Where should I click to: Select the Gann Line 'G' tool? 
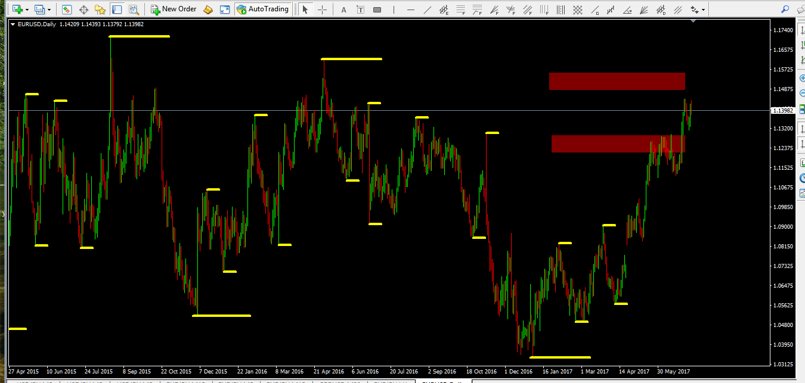click(x=594, y=10)
